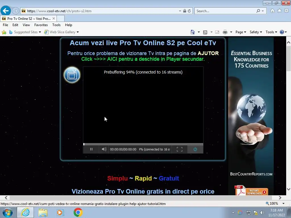This screenshot has width=291, height=218.
Task: Expand the Suggested Sites dropdown
Action: (40, 32)
